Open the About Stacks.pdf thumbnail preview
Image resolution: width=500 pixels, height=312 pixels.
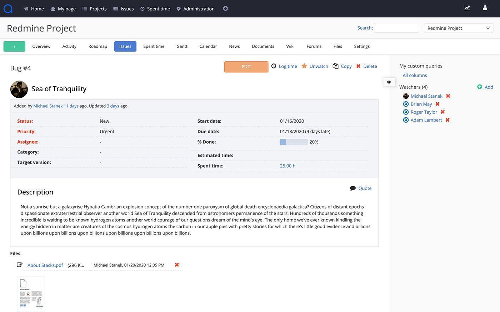point(31,294)
